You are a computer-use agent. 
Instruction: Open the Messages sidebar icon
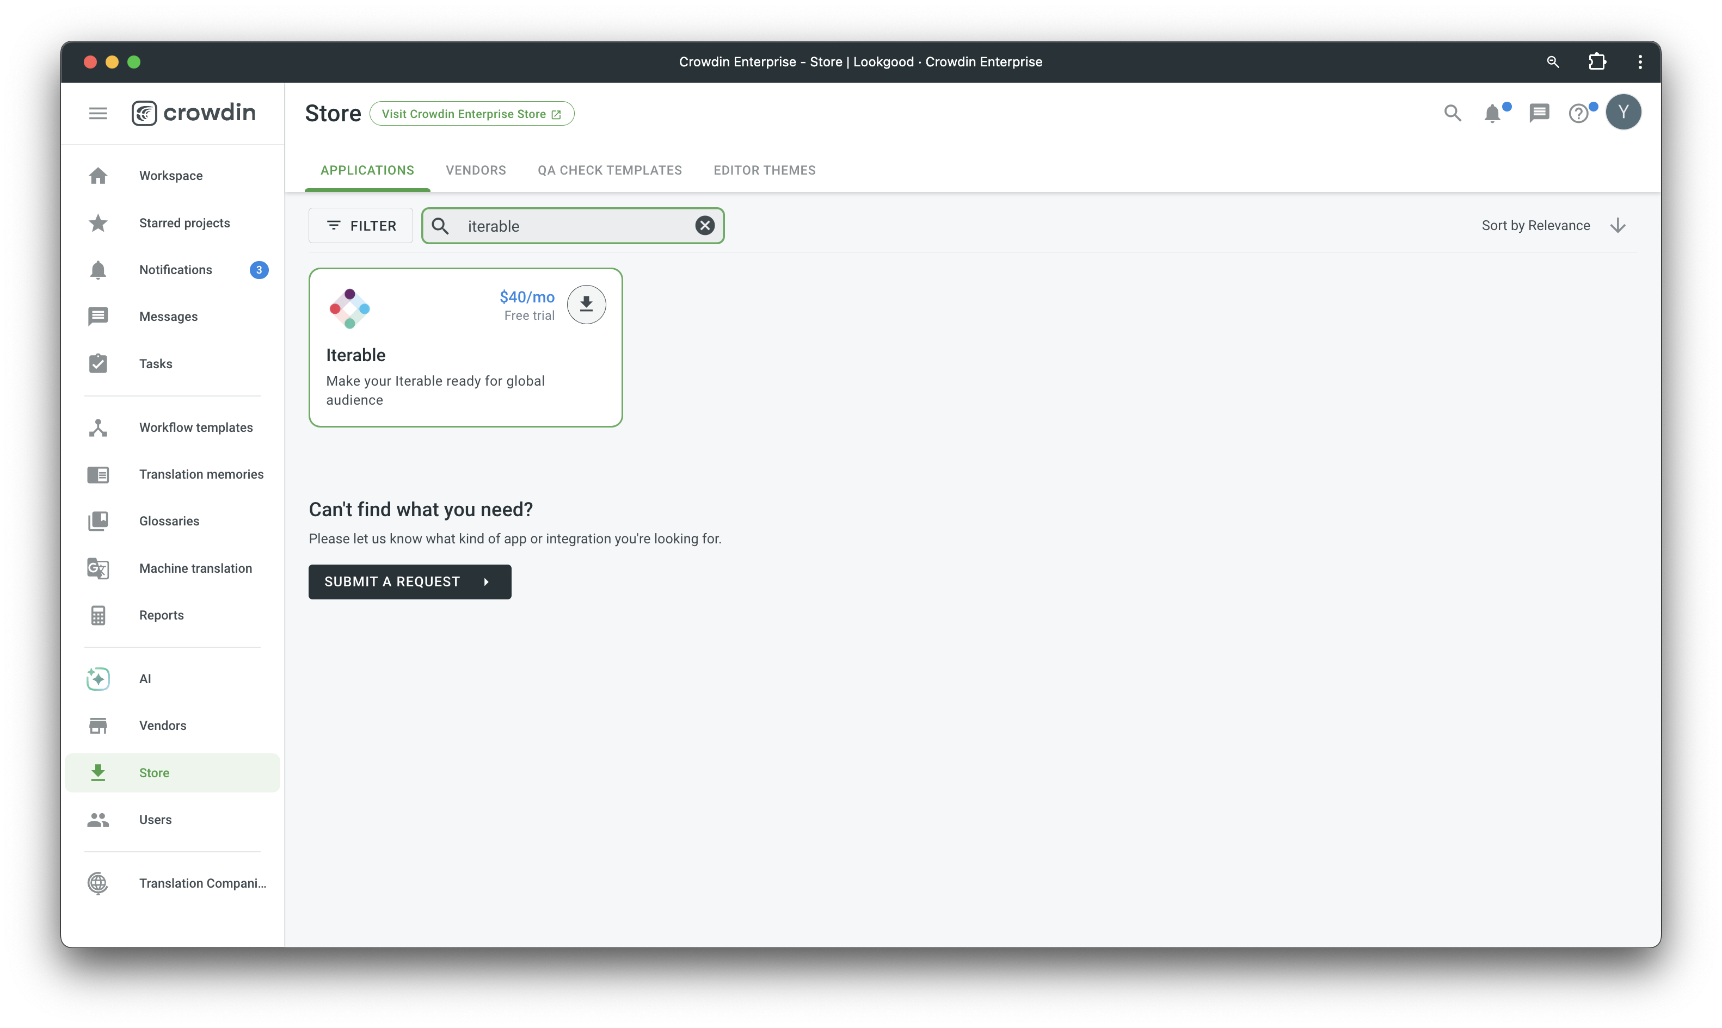[x=98, y=317]
